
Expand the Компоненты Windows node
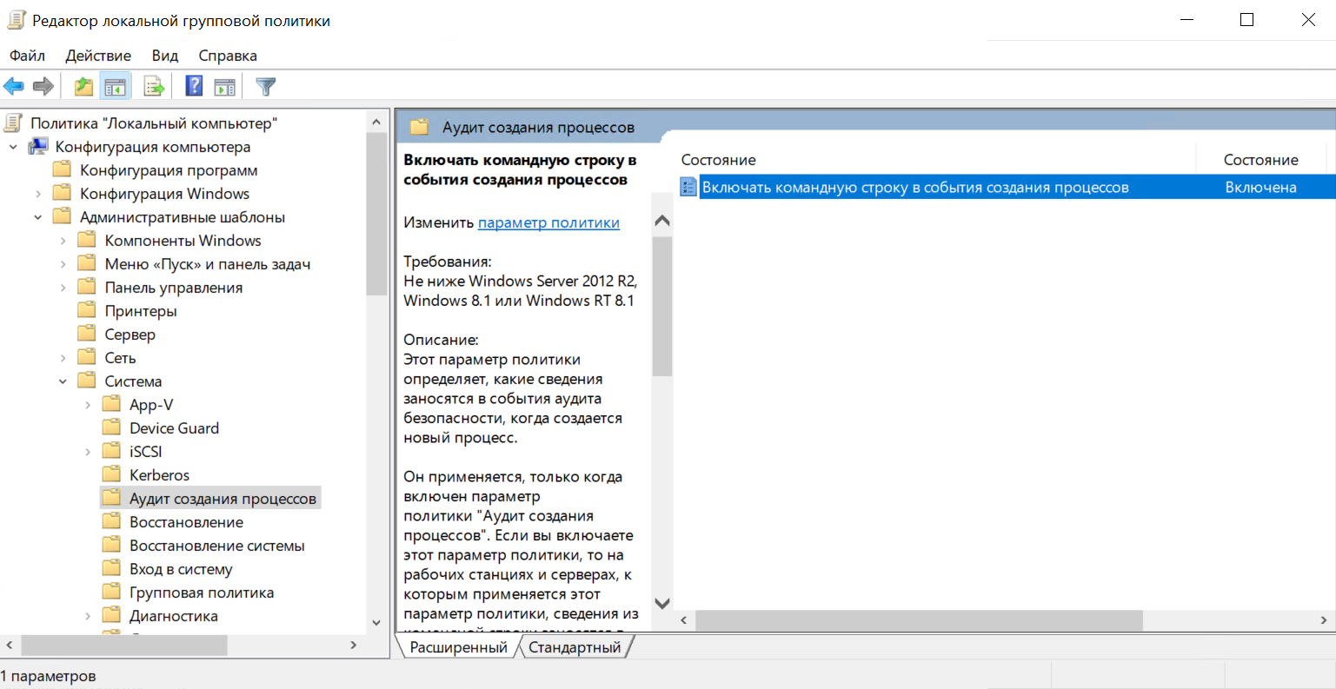[x=63, y=241]
